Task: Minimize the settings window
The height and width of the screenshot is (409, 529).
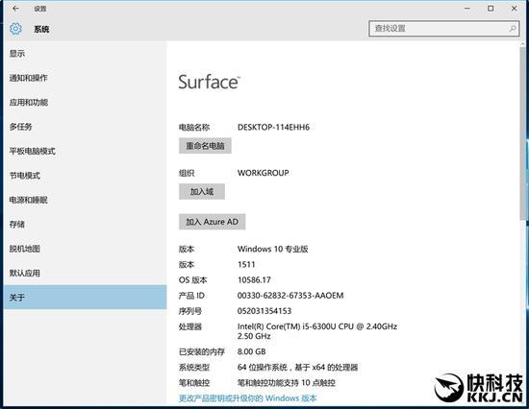Action: pos(467,9)
